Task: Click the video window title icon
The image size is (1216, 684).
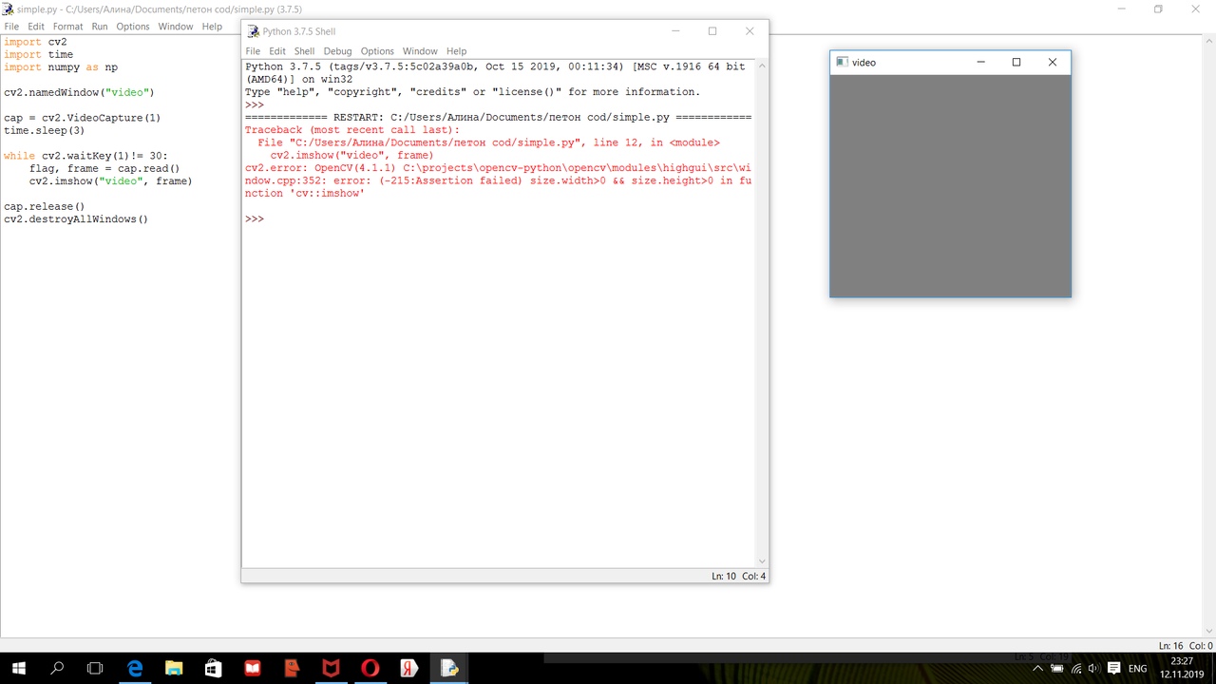Action: (842, 62)
